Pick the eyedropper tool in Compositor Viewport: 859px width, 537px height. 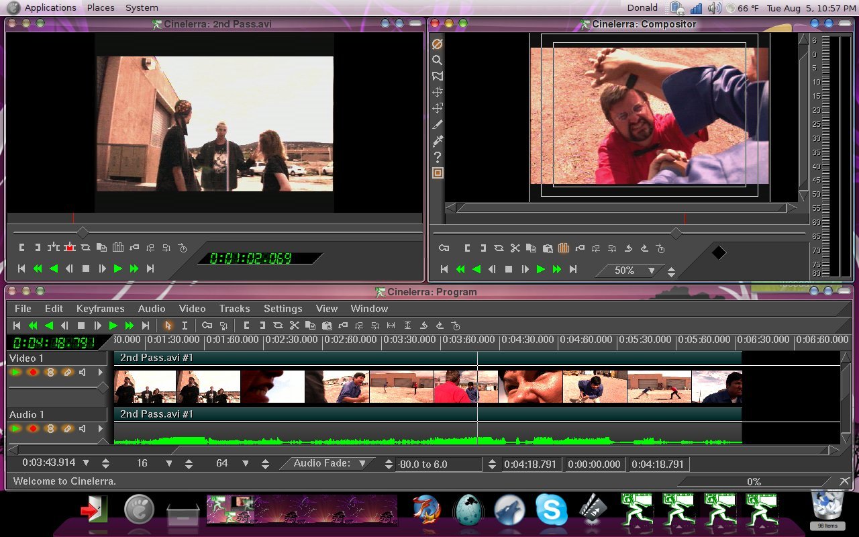(438, 140)
